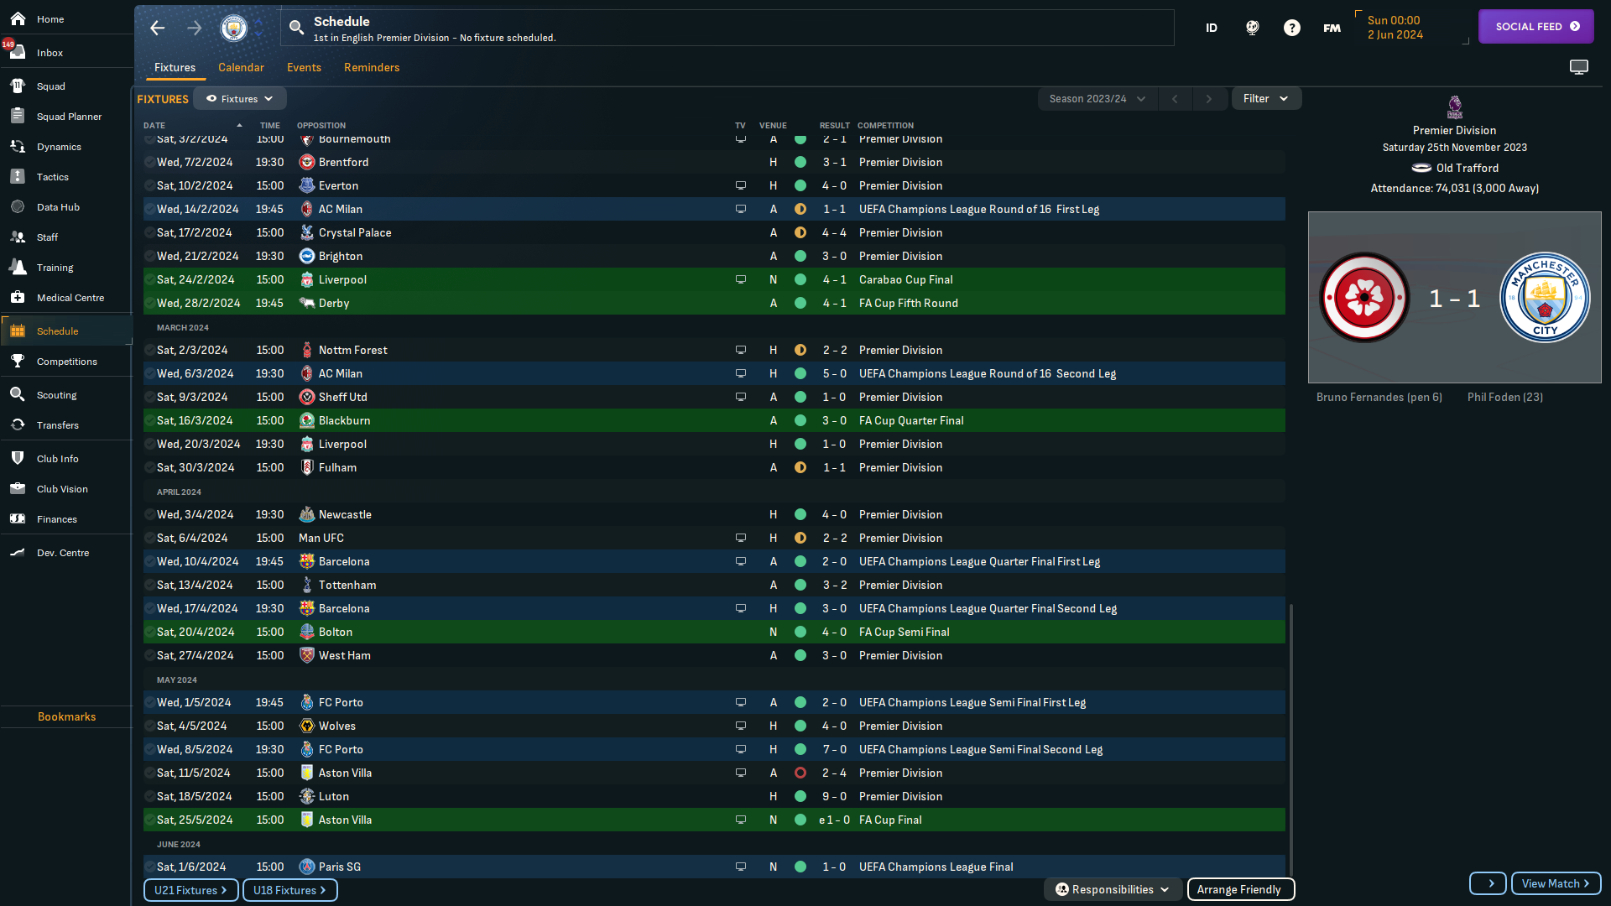This screenshot has height=906, width=1611.
Task: Open the Bookmarks section
Action: [66, 716]
